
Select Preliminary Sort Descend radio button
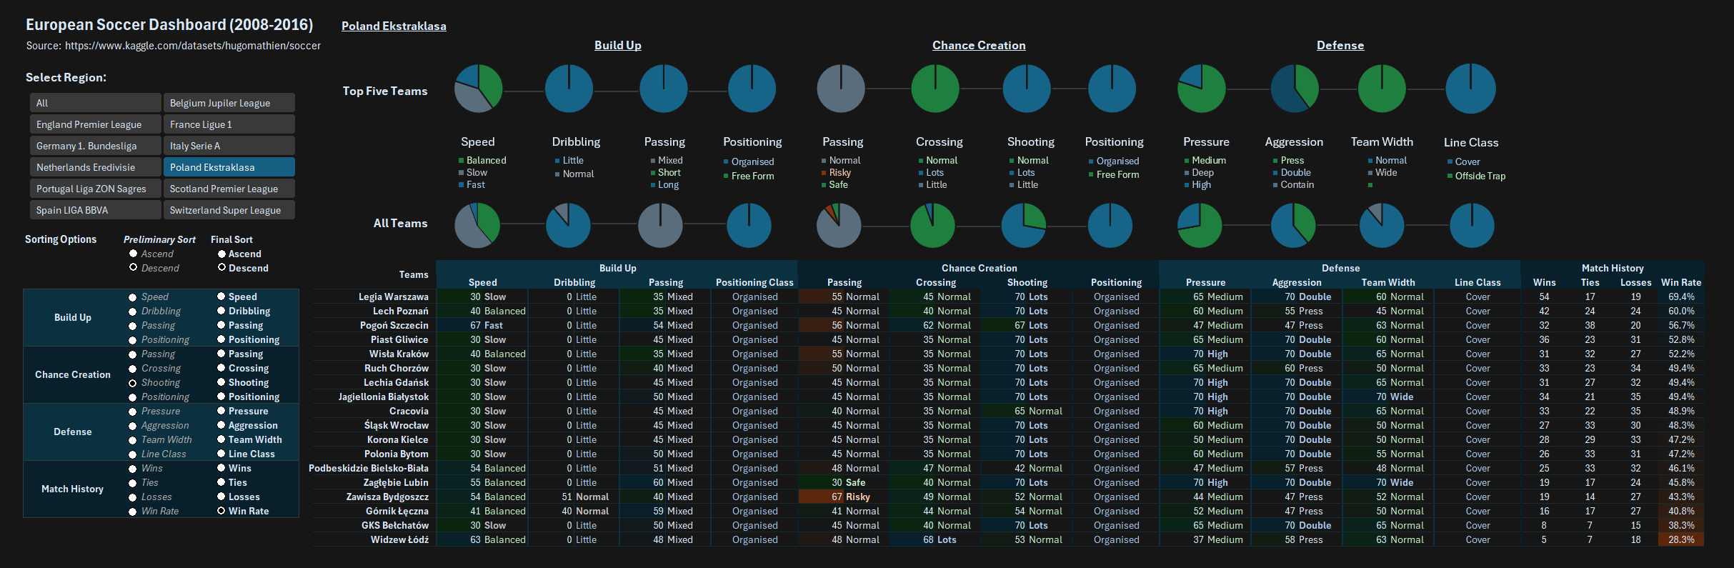click(133, 267)
